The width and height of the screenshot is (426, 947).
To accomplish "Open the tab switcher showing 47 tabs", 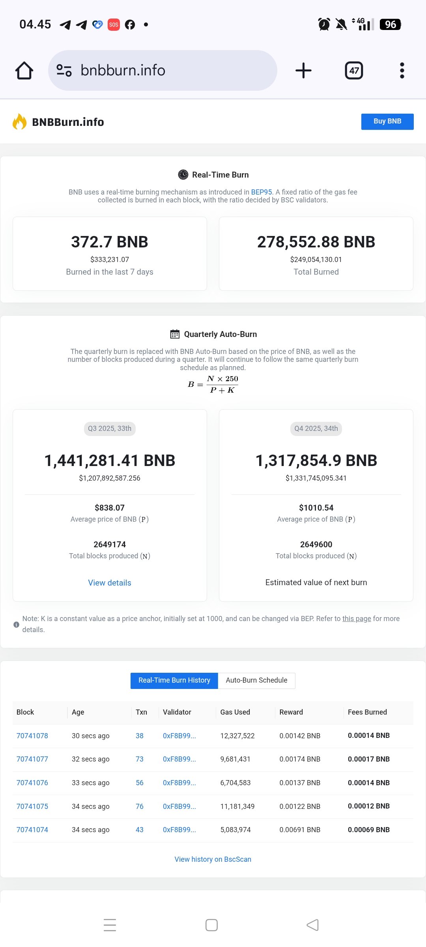I will [x=354, y=71].
